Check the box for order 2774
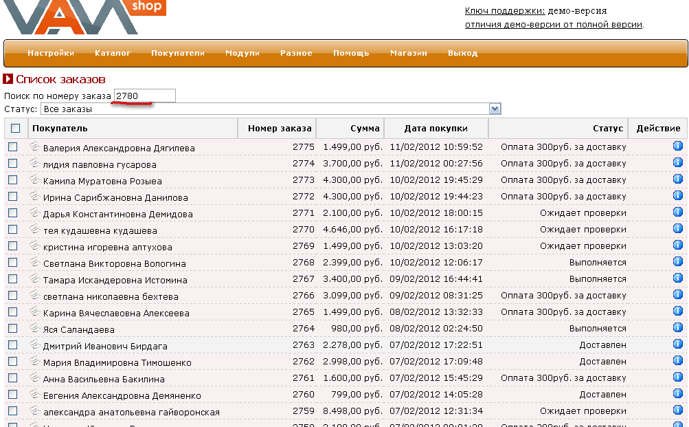The image size is (689, 427). coord(13,163)
